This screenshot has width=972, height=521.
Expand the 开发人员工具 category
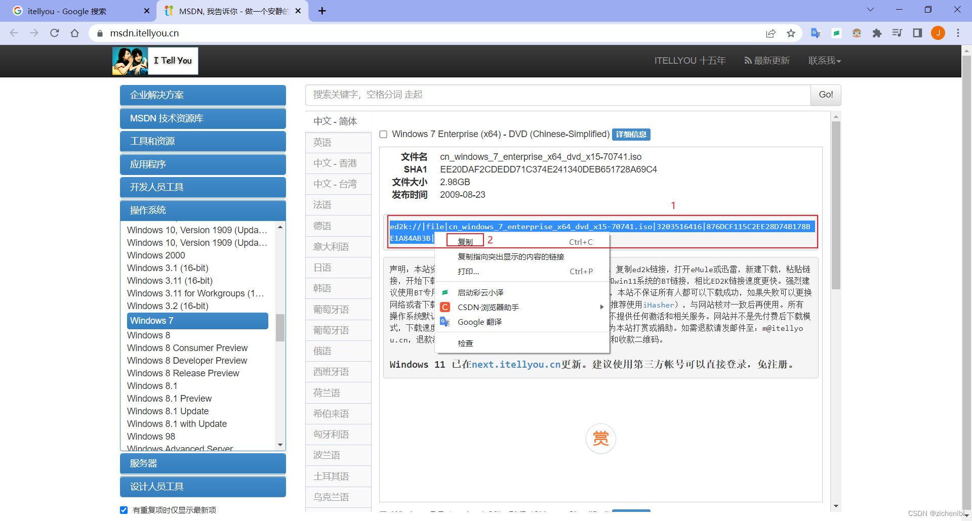click(203, 187)
